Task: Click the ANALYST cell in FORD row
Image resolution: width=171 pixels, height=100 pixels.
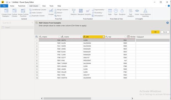Action: pyautogui.click(x=94, y=75)
